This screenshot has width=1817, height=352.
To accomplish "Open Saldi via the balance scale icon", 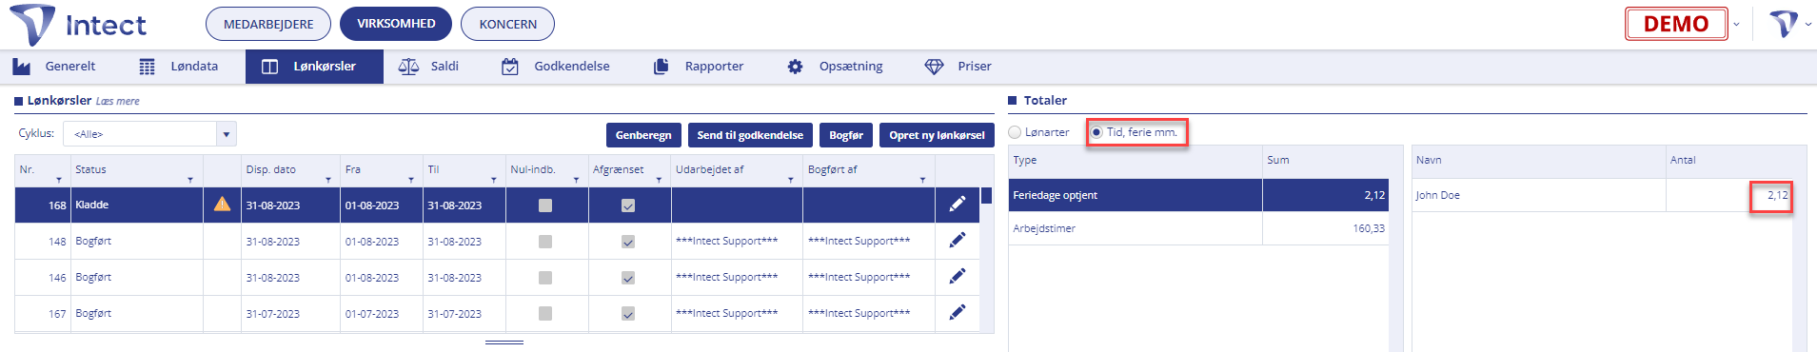I will pos(408,67).
